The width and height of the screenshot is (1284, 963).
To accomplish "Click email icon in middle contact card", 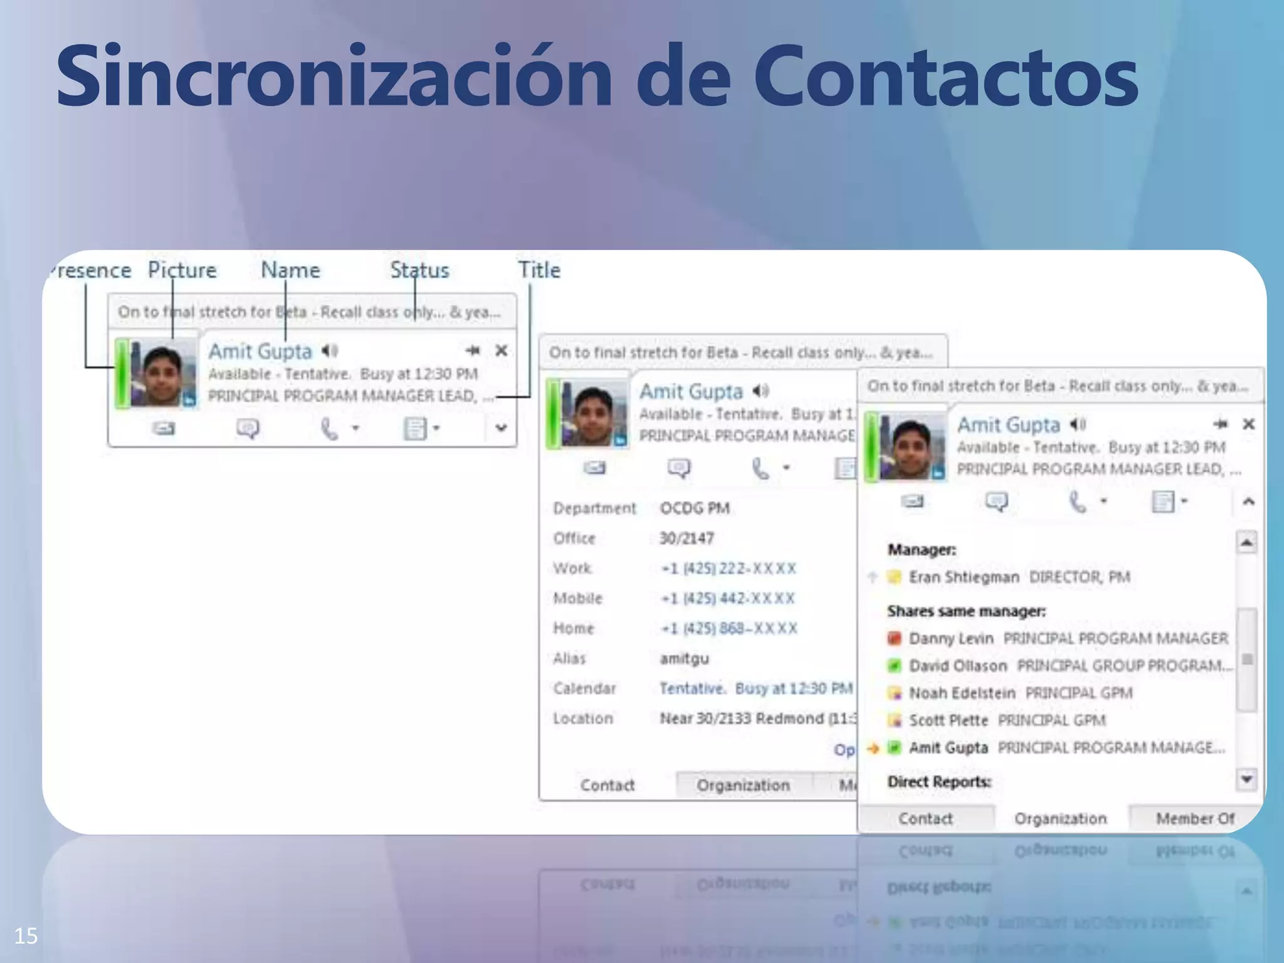I will coord(594,468).
